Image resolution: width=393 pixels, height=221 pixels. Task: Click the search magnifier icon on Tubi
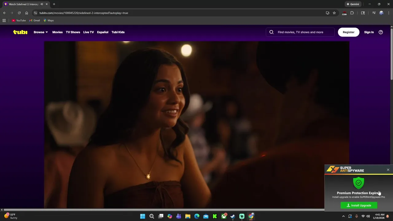tap(271, 32)
